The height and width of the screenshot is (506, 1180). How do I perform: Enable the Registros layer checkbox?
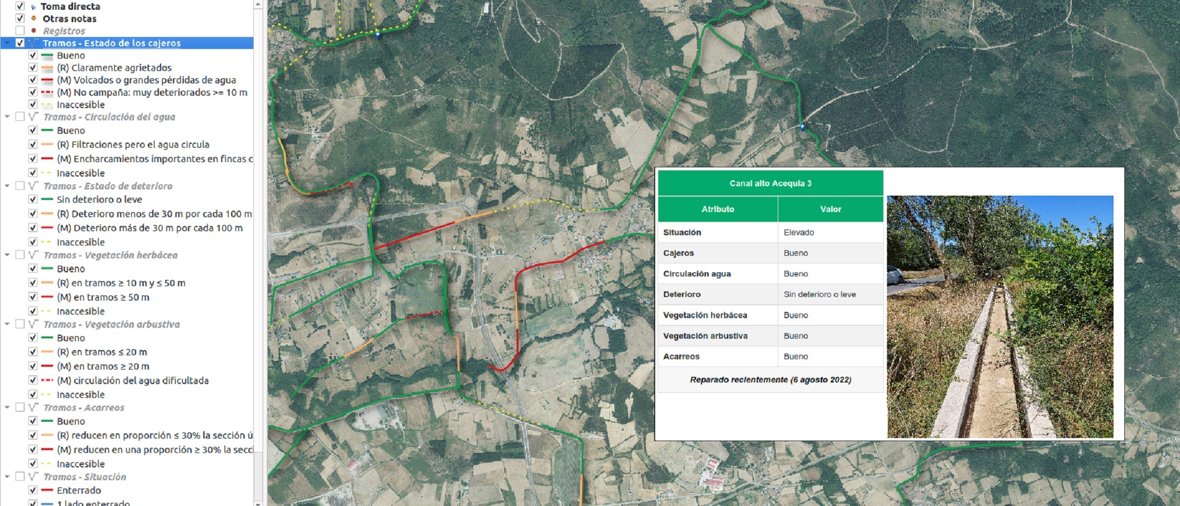coord(20,31)
